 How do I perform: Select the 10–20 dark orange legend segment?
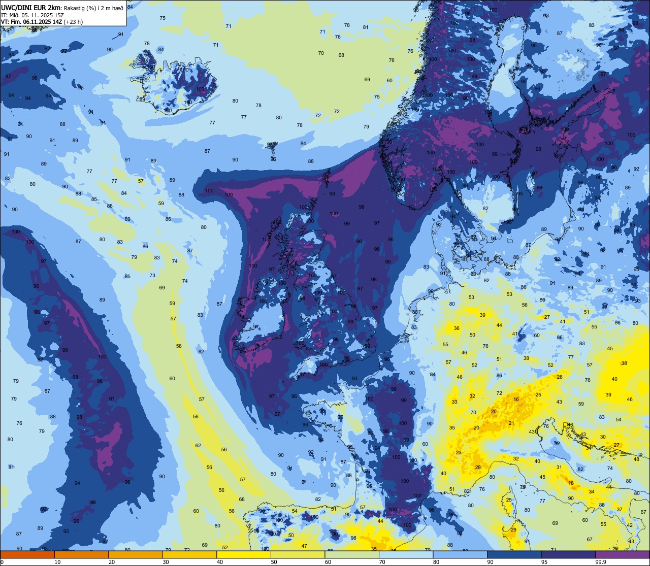[x=81, y=554]
